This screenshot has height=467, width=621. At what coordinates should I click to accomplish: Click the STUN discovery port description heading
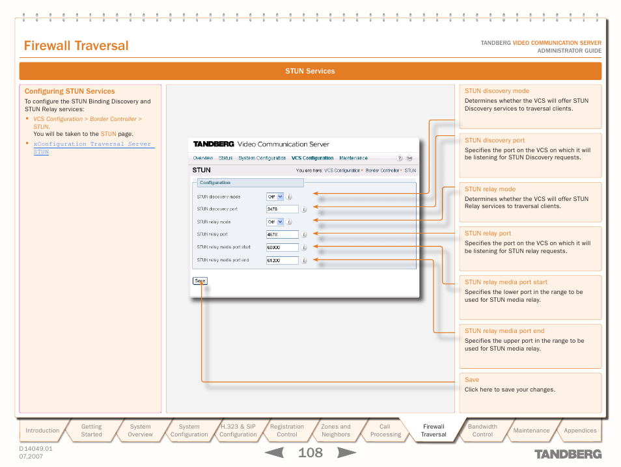point(494,140)
